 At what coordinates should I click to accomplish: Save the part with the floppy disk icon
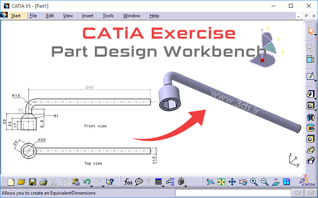32,182
